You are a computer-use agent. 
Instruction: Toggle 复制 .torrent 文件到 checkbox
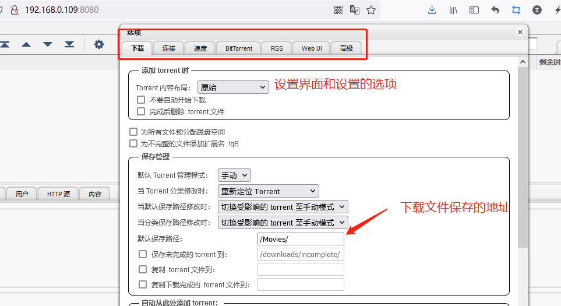(x=142, y=269)
